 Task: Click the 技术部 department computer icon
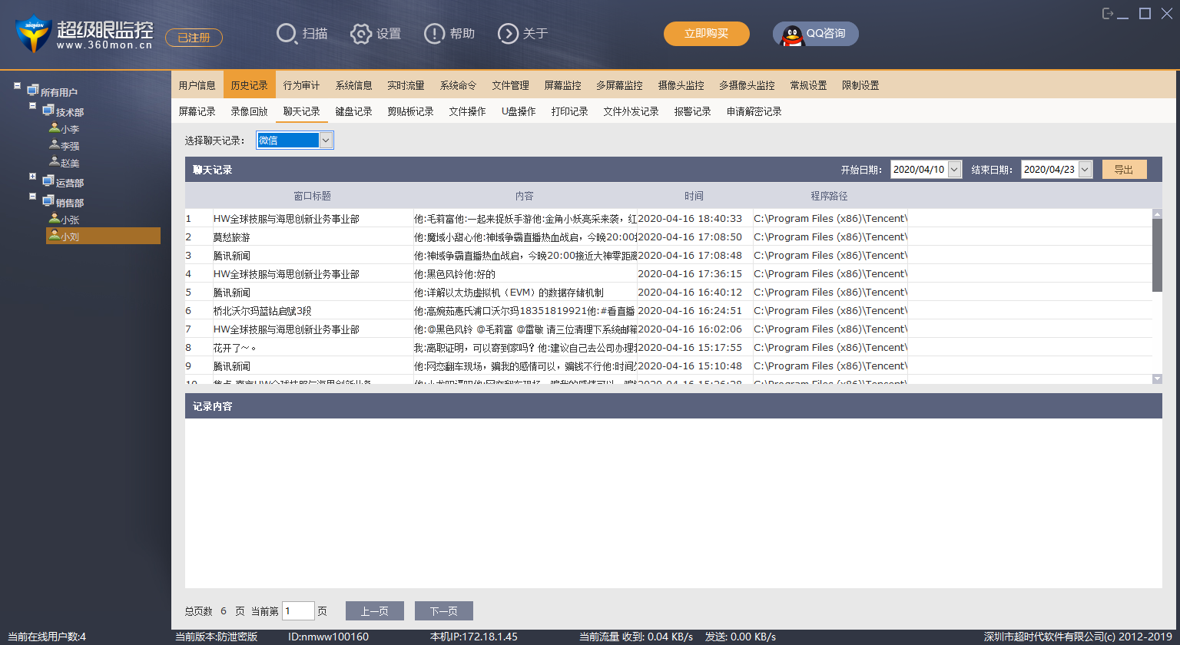(48, 111)
